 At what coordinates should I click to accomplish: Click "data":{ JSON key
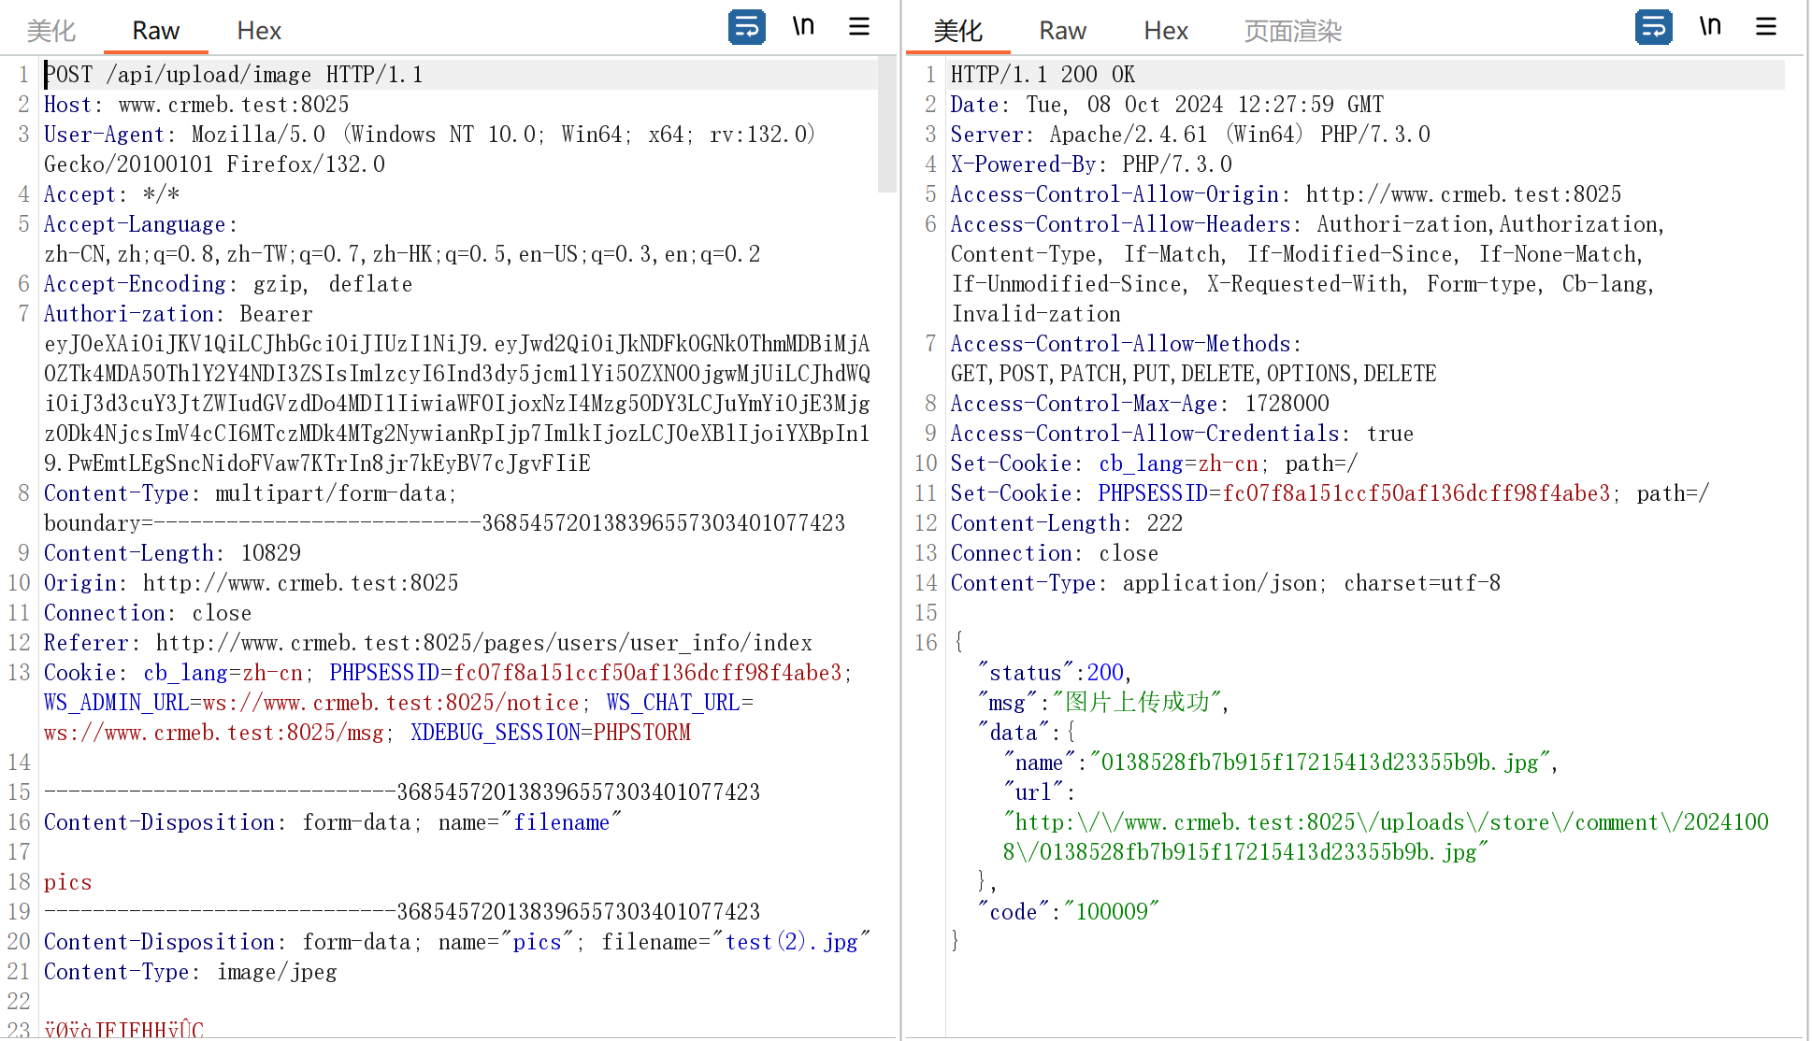click(1027, 733)
